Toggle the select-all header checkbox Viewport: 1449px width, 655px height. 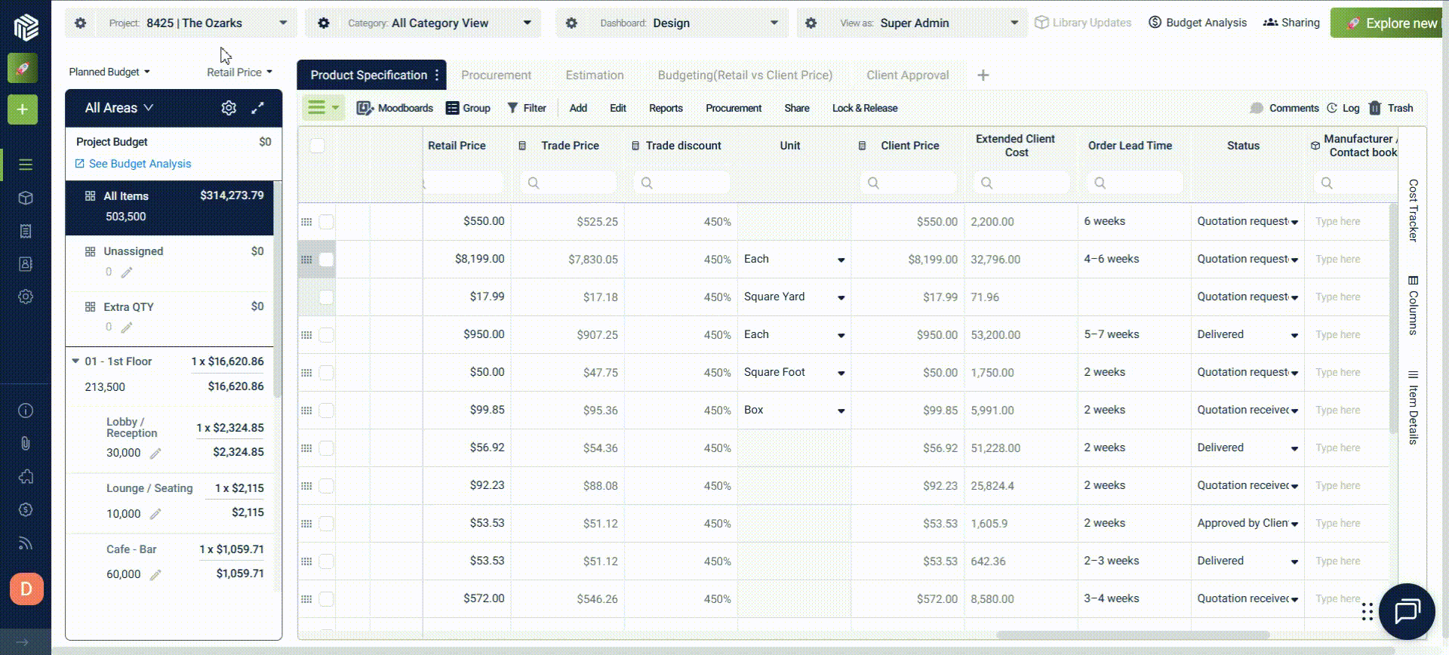pyautogui.click(x=318, y=146)
